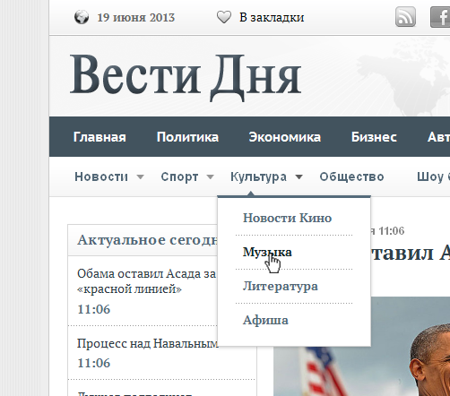Click the 'Актуальное сегодня' panel heading
450x396 pixels.
coord(147,240)
